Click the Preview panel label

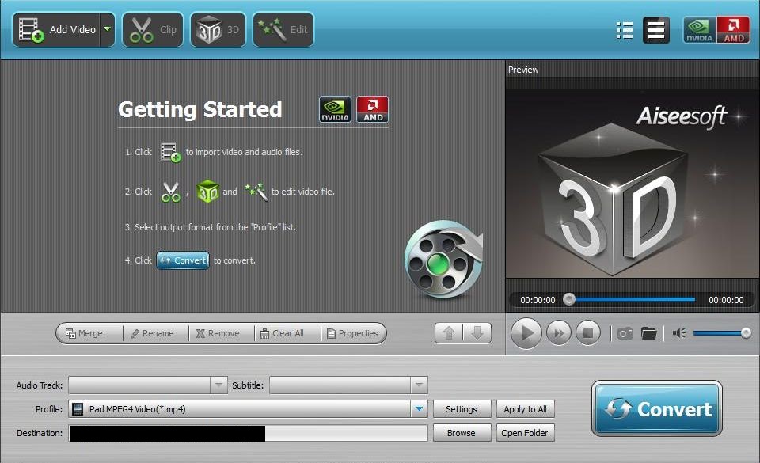coord(523,70)
